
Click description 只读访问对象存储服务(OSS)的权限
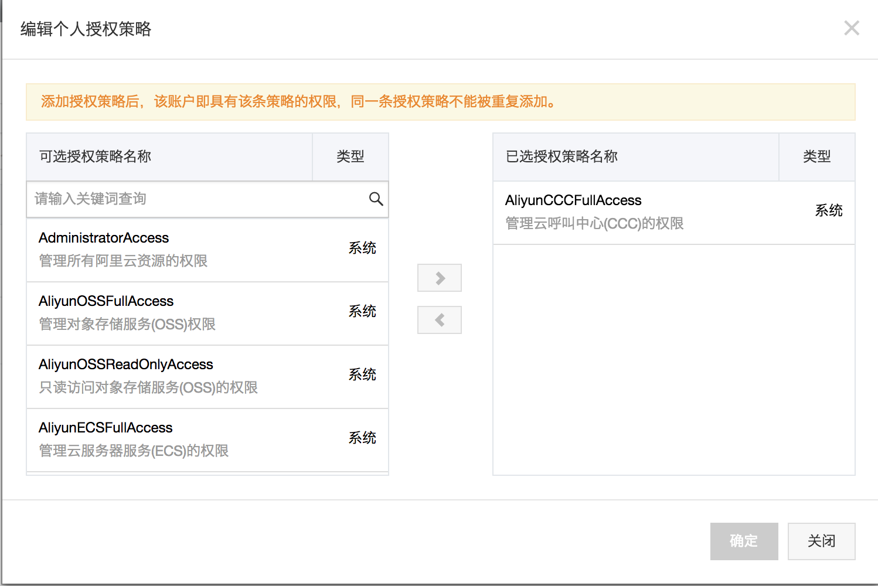click(x=148, y=387)
